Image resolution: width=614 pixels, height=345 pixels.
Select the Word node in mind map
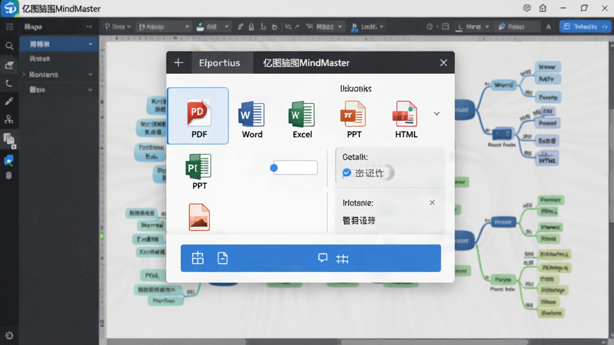click(503, 85)
